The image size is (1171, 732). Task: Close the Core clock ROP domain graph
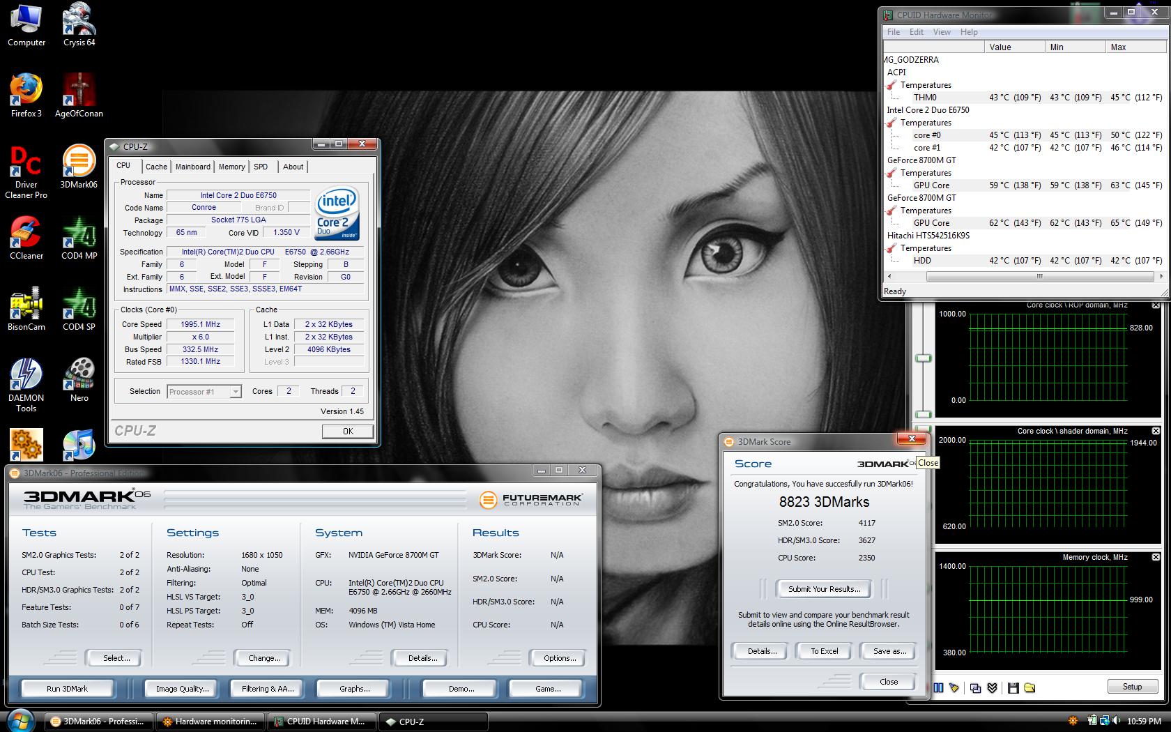point(1156,305)
